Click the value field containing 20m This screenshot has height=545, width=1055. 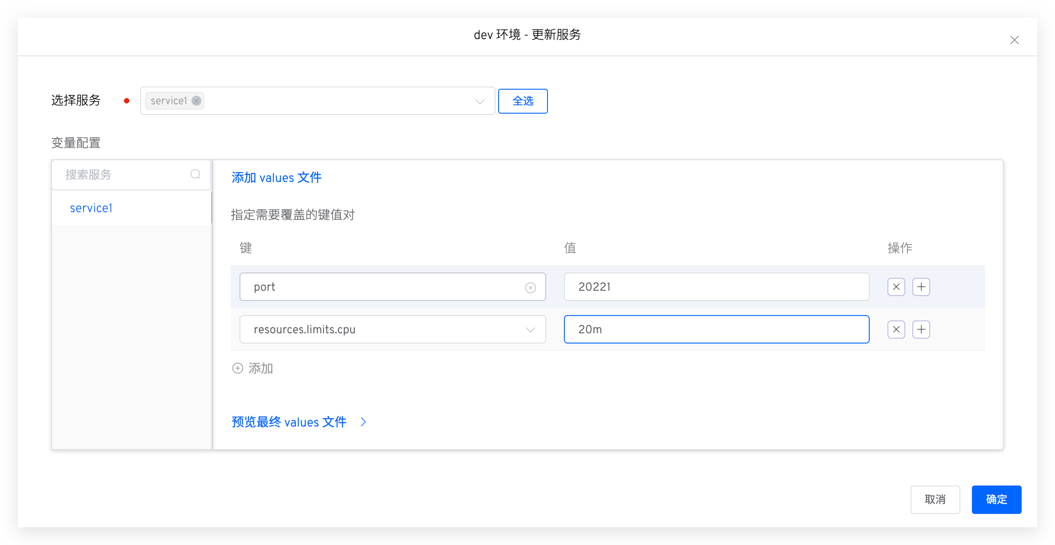click(715, 329)
